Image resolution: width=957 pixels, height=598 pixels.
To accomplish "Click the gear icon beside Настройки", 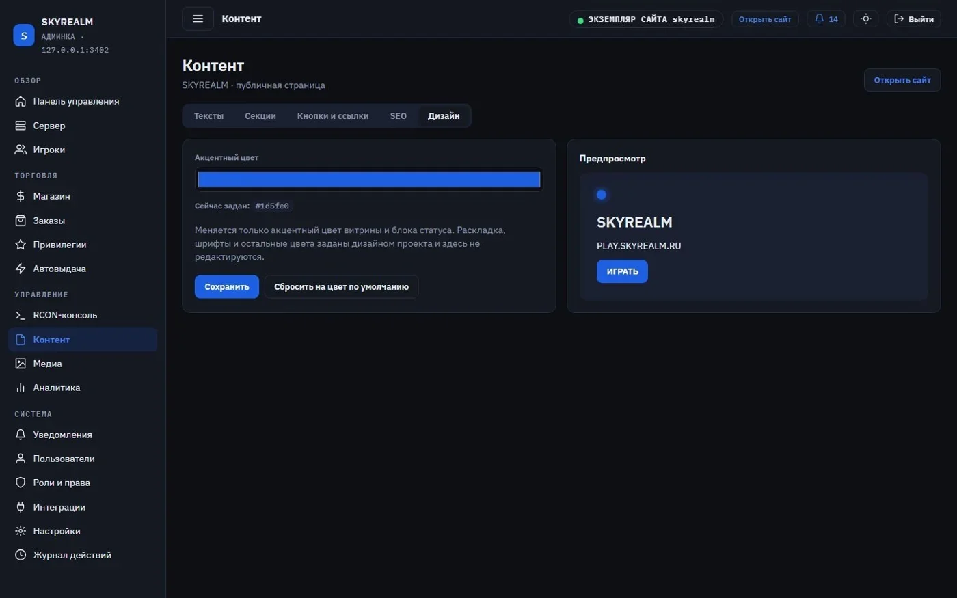I will click(21, 531).
